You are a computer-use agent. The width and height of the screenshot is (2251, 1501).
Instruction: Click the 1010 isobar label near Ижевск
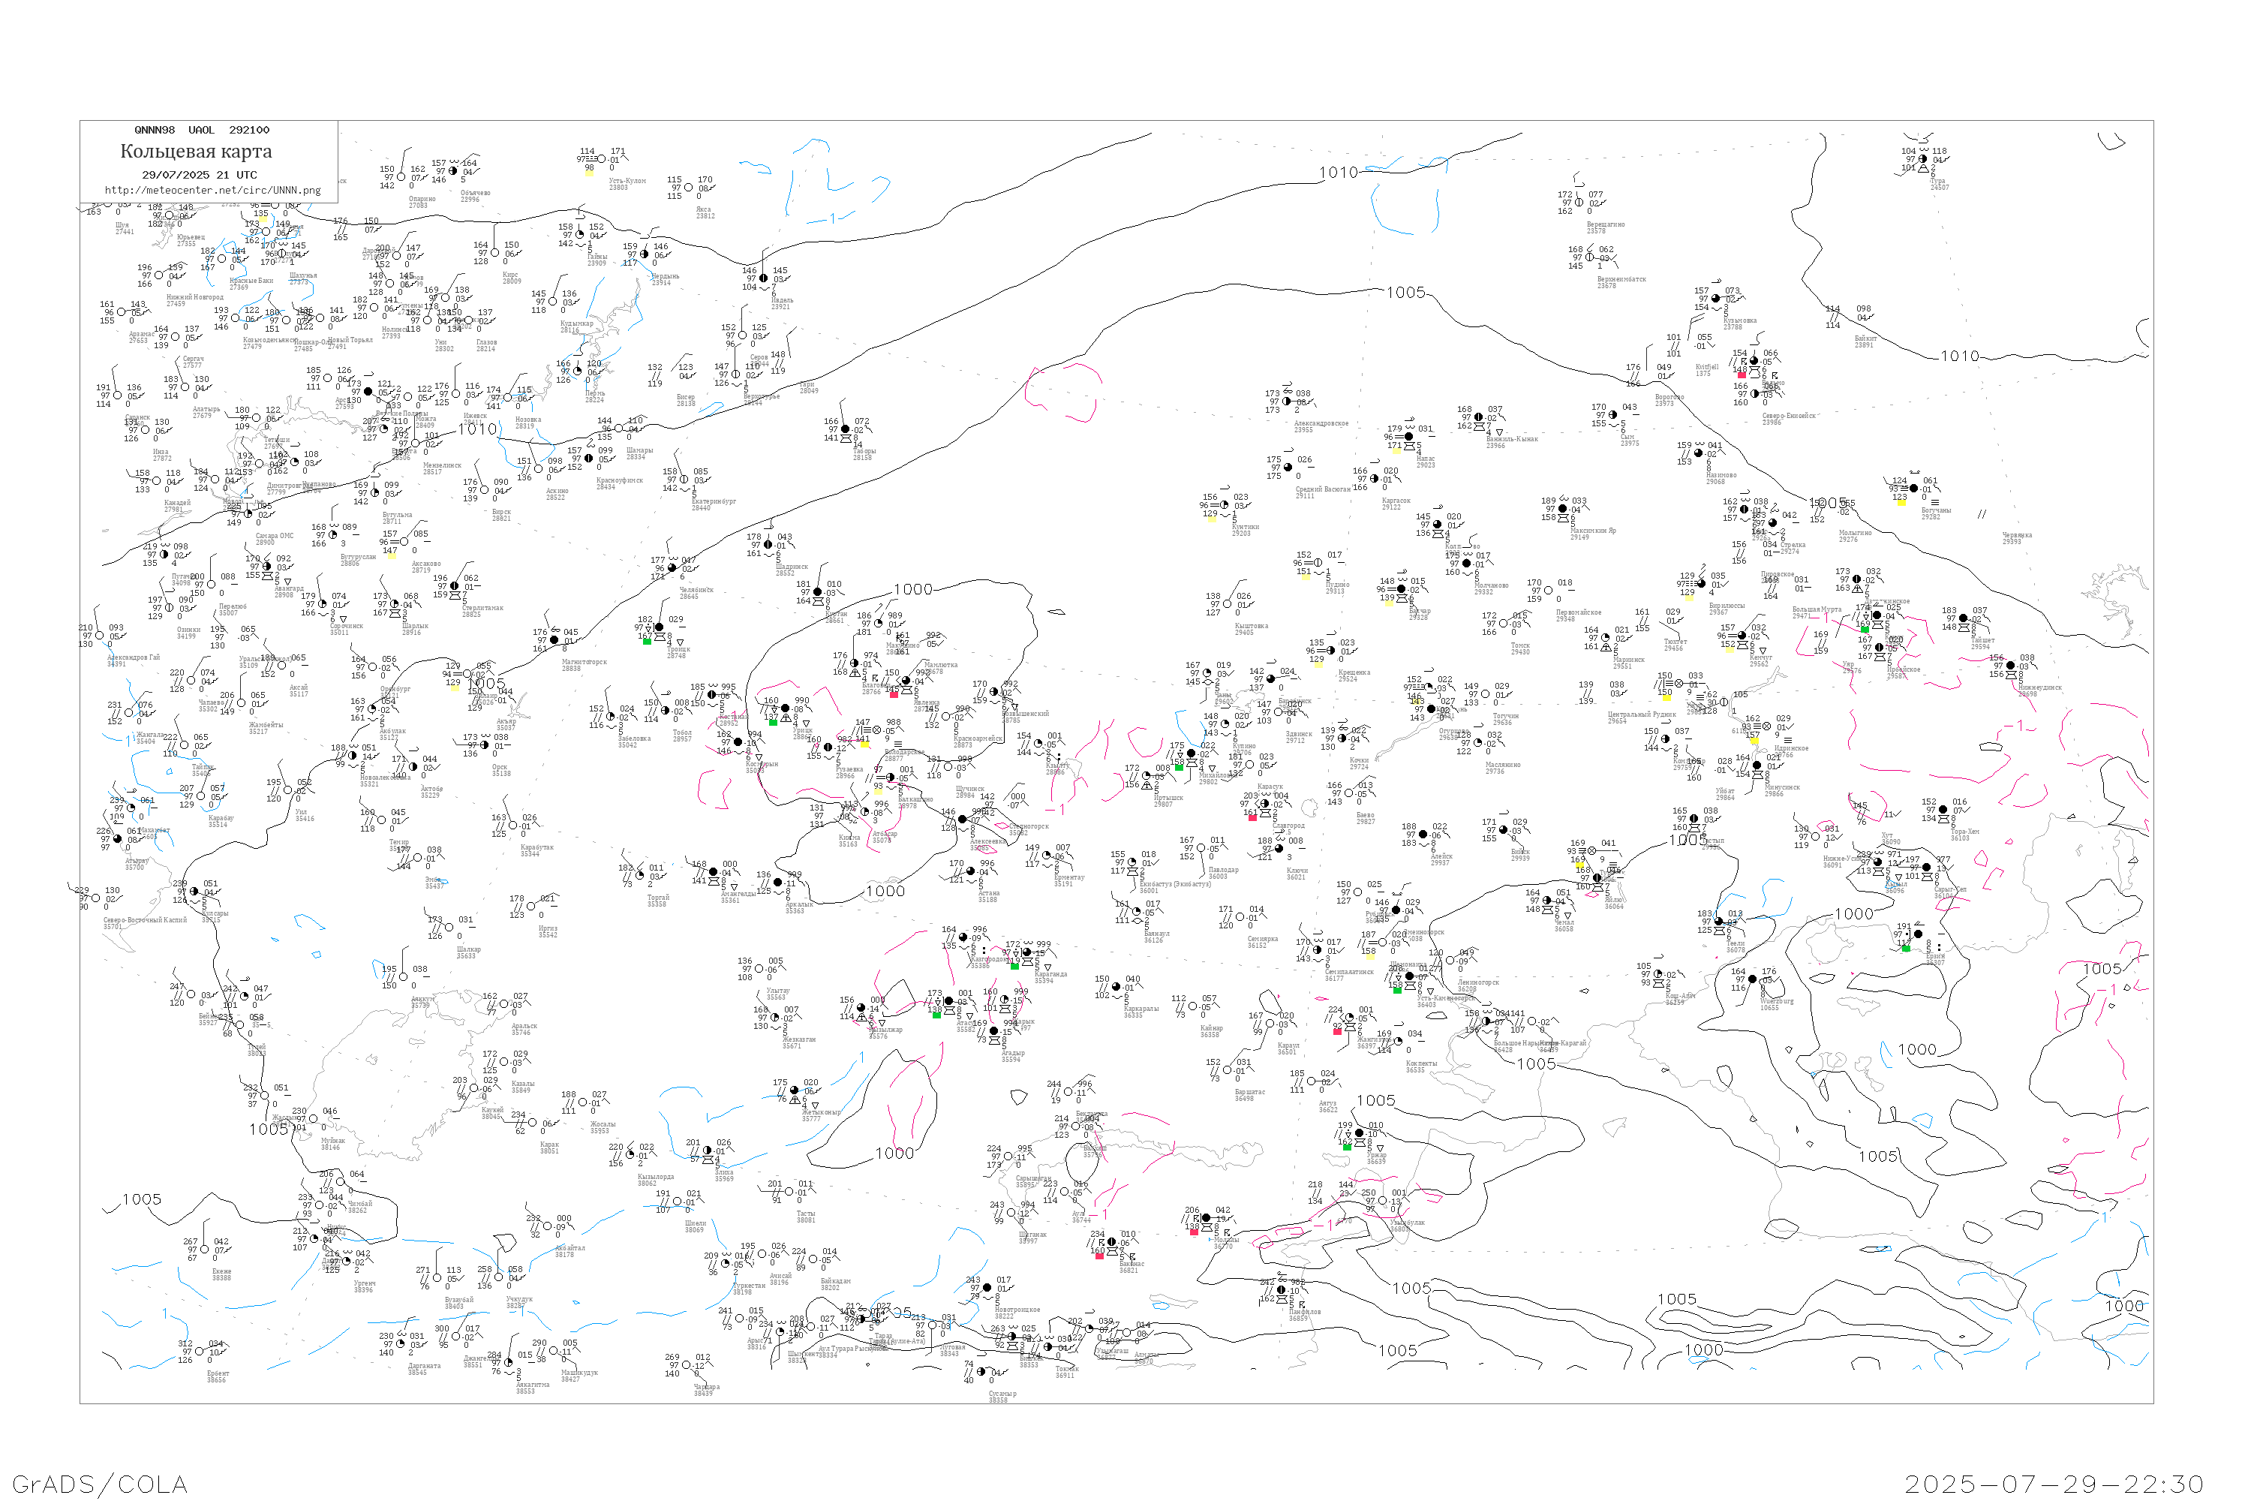coord(477,429)
